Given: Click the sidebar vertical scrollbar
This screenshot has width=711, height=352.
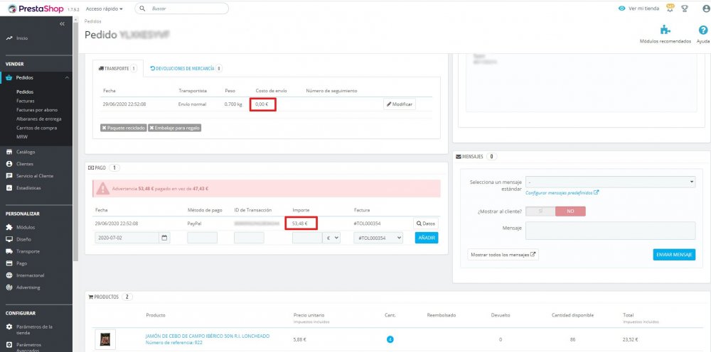Looking at the screenshot, I should [76, 141].
